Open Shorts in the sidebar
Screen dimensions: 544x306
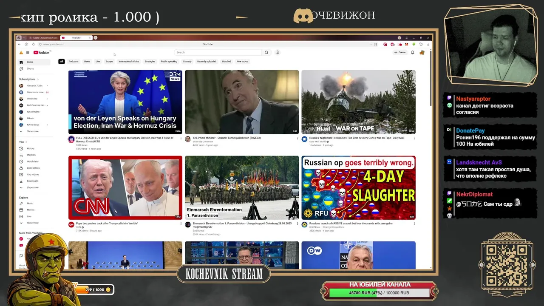[34, 68]
